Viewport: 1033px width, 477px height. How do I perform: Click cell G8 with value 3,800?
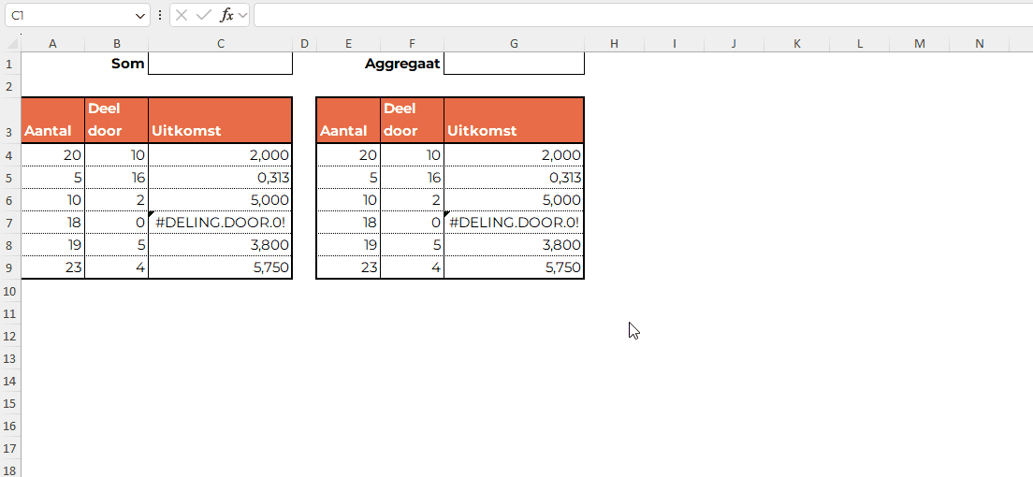514,245
